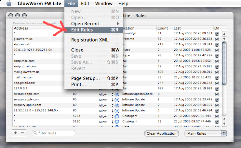
Task: Click timestamp 21 Jul 2006 10:22:56.423
Action: (x=192, y=77)
